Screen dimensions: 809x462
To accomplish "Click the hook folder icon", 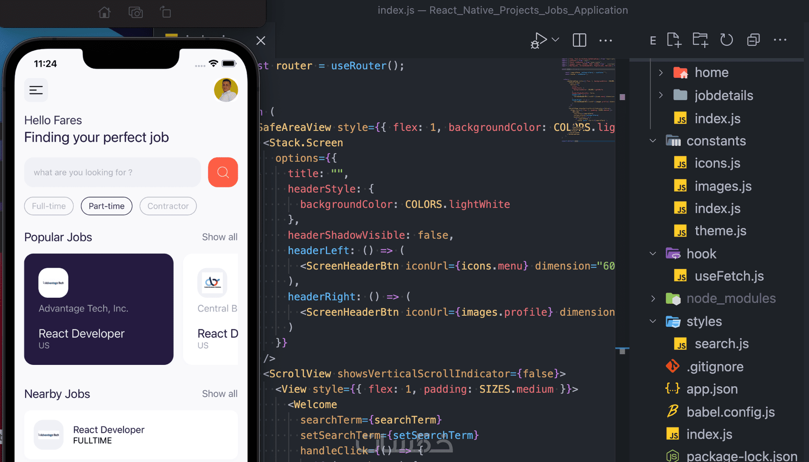I will coord(673,254).
